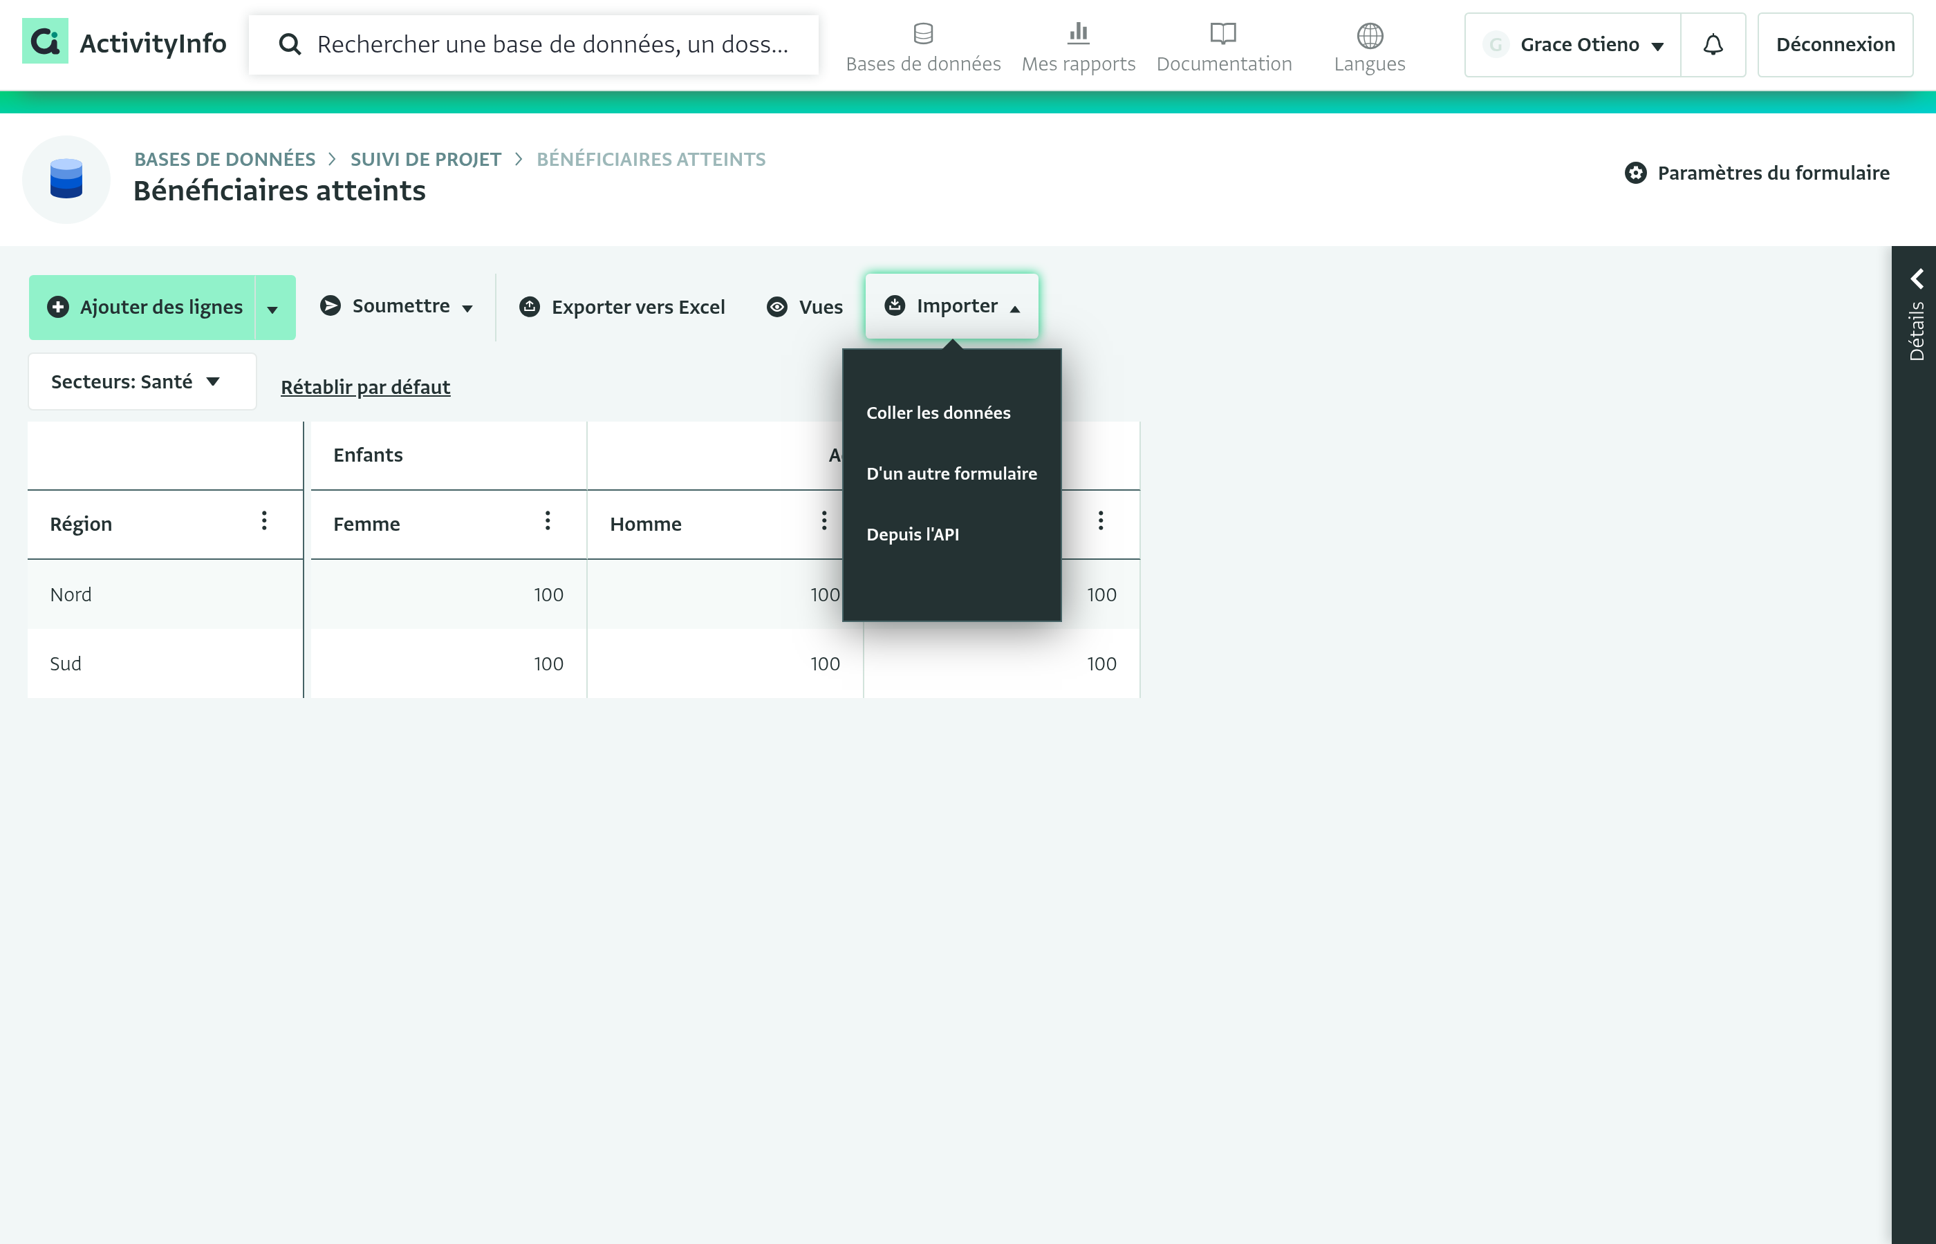1936x1244 pixels.
Task: Select D'un autre formulaire option
Action: coord(951,473)
